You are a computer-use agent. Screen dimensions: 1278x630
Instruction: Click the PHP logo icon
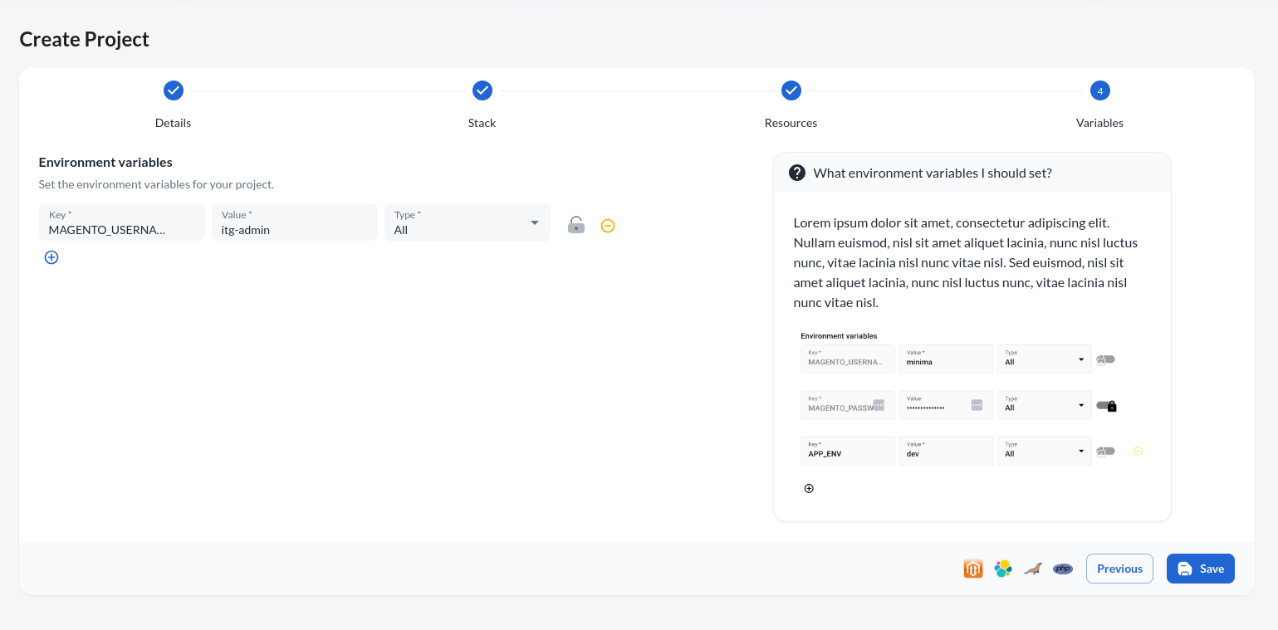coord(1063,569)
